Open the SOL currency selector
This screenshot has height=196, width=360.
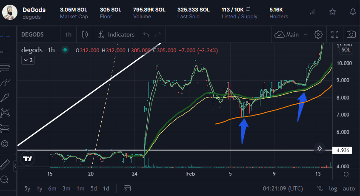pos(346,50)
